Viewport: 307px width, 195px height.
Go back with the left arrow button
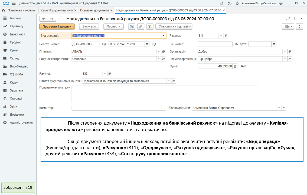[x=44, y=19]
